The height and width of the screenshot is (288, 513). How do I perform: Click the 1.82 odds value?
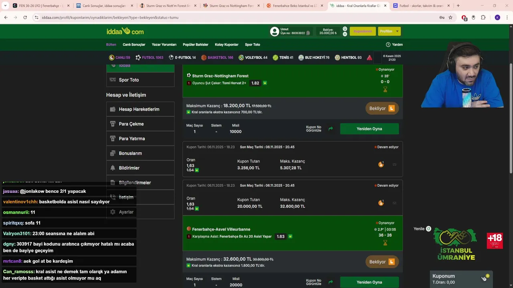pyautogui.click(x=255, y=83)
